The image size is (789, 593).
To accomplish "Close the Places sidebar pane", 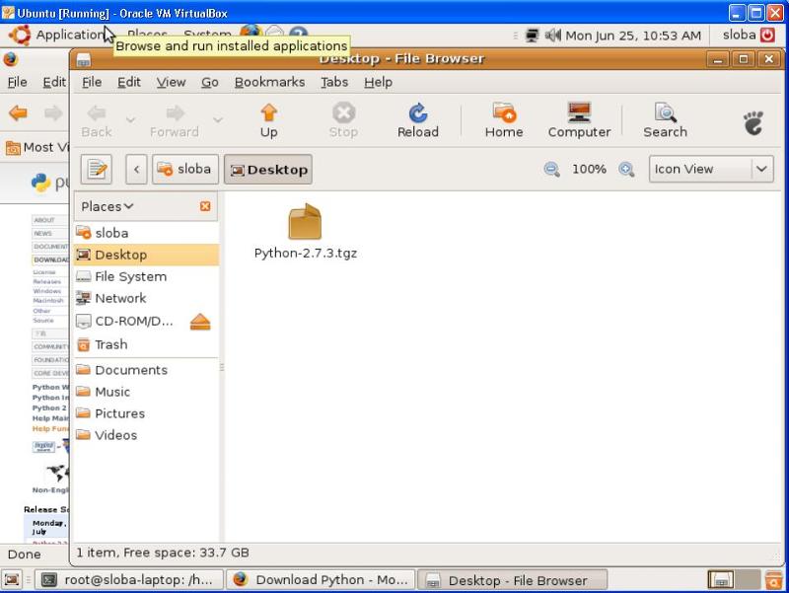I will point(205,206).
